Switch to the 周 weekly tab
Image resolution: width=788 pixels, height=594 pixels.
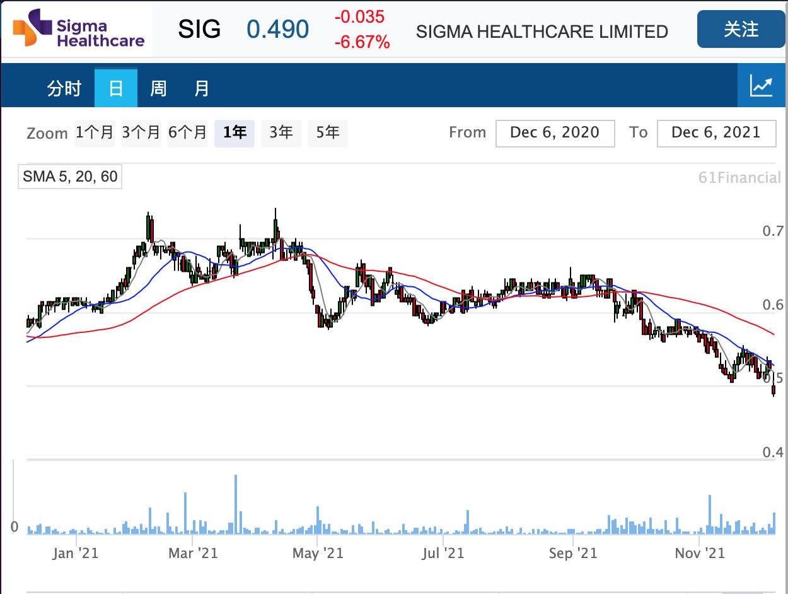(158, 88)
